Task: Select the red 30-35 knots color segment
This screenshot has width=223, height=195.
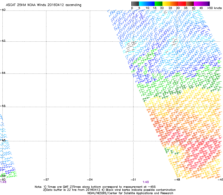Action: [x=182, y=4]
